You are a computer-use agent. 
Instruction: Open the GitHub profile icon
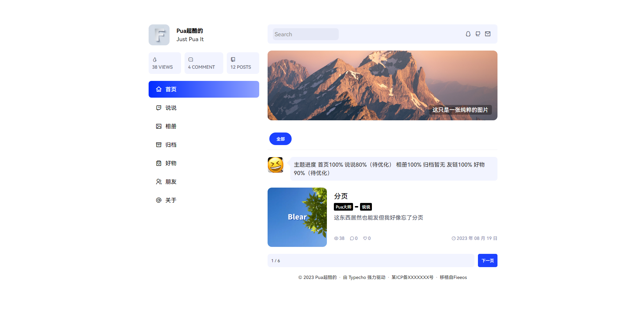tap(478, 34)
